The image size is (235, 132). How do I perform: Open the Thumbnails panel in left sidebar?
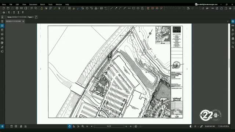click(x=2, y=26)
